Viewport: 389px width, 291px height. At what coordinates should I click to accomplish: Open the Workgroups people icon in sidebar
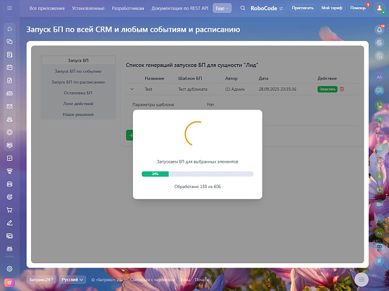coord(10,119)
